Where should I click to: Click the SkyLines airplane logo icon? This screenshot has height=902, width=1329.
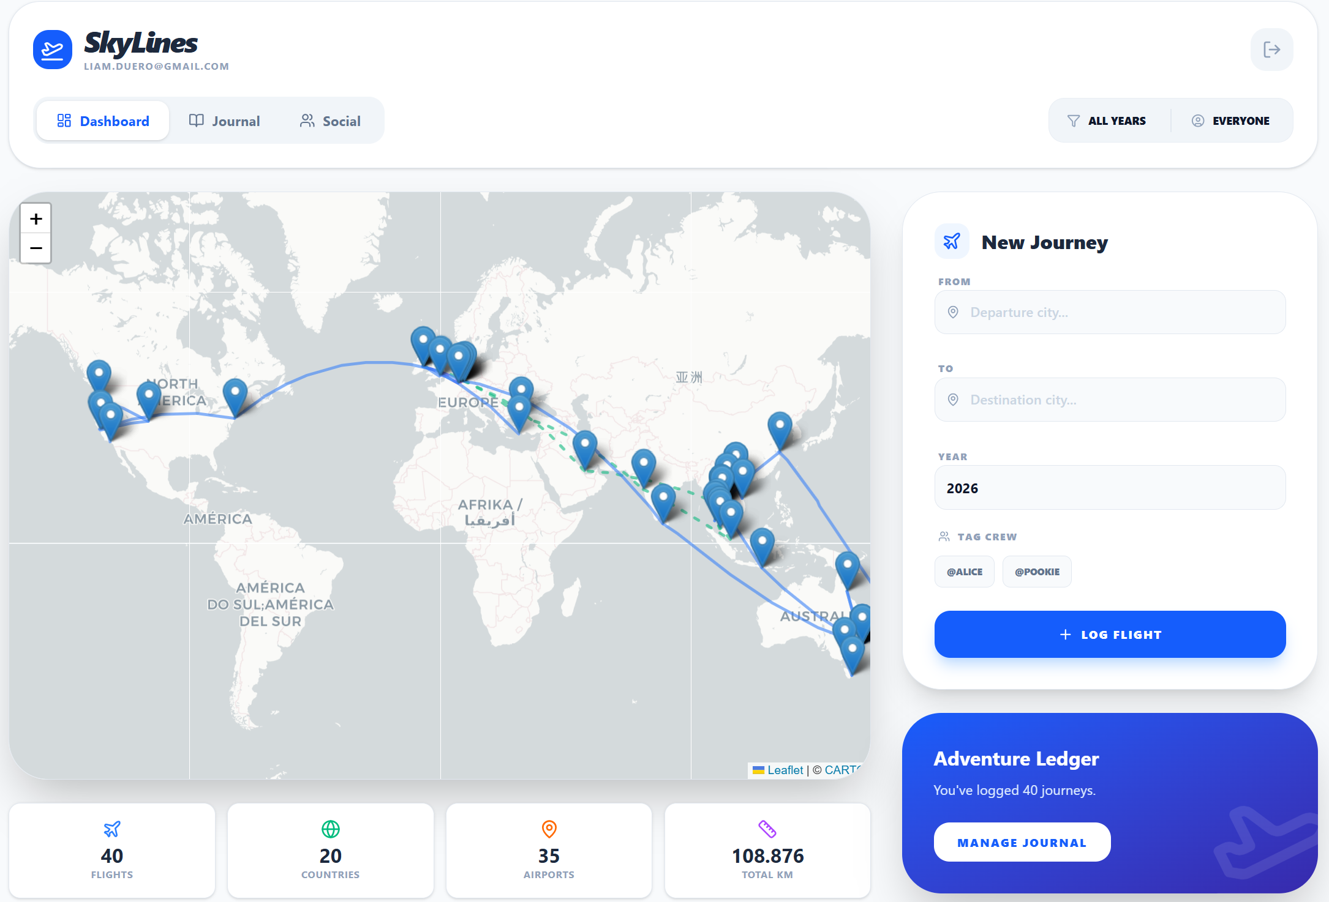(53, 50)
